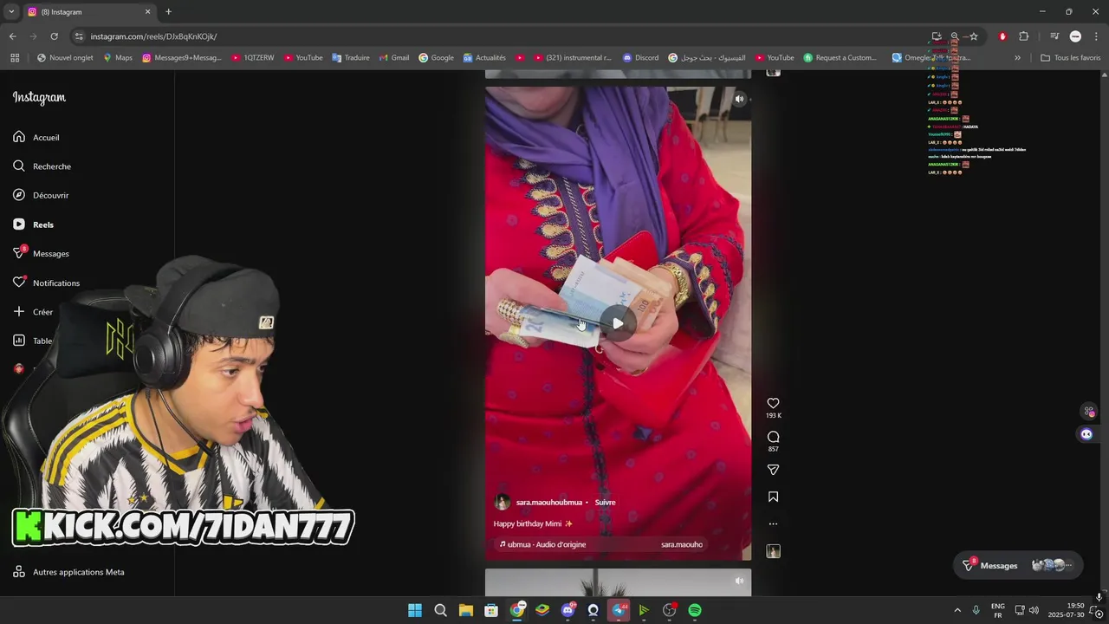
Task: Open the browser extensions puzzle icon
Action: click(x=1023, y=36)
